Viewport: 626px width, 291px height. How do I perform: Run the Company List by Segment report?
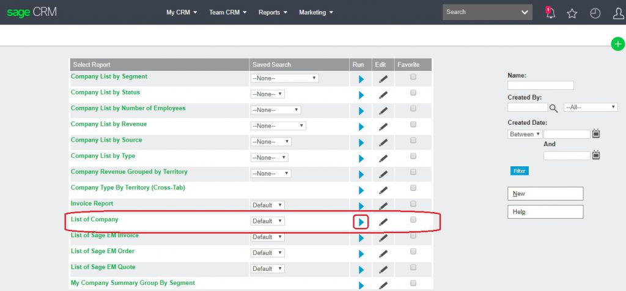pos(361,79)
